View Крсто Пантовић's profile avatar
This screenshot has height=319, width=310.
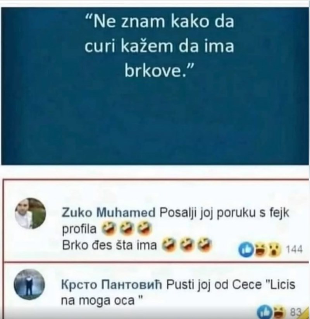[29, 285]
